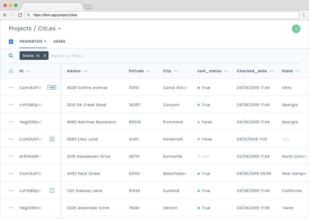Click ID cell drR1Ga5RFr
This screenshot has height=219, width=309.
pyautogui.click(x=30, y=156)
